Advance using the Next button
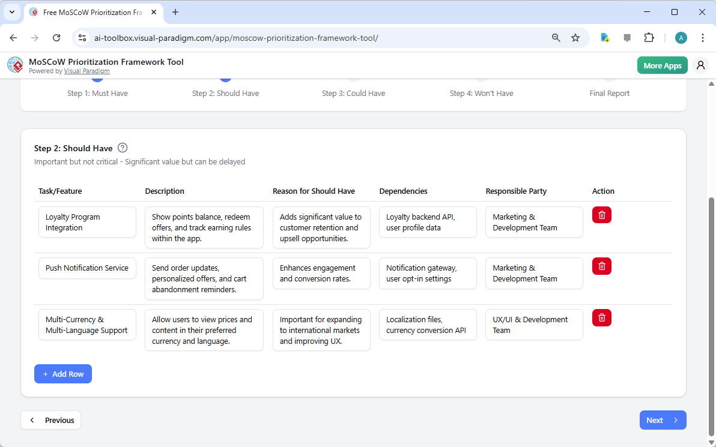The width and height of the screenshot is (716, 447). [x=663, y=420]
